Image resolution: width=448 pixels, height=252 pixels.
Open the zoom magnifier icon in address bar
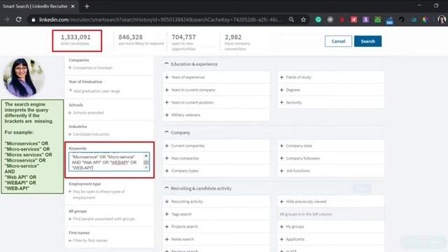pyautogui.click(x=291, y=20)
